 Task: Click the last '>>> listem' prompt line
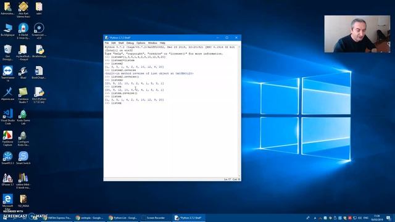click(x=113, y=103)
